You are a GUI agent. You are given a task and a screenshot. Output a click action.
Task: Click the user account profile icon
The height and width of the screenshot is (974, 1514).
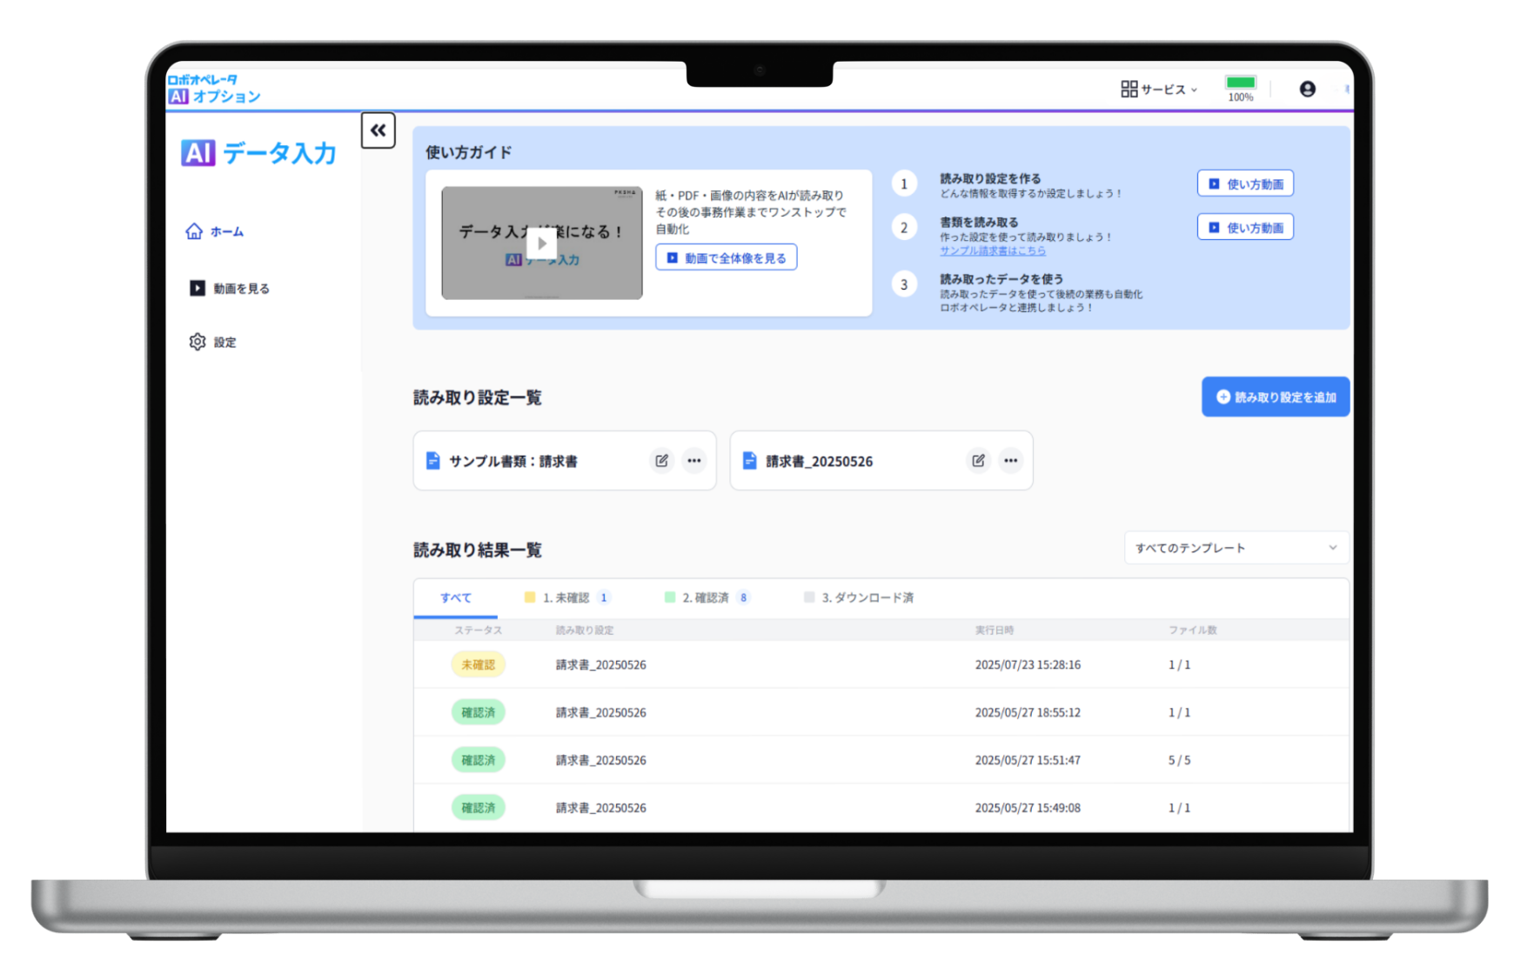tap(1307, 89)
